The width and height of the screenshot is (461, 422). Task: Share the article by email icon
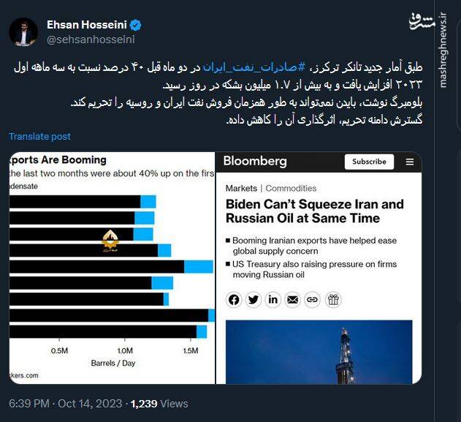[x=293, y=299]
